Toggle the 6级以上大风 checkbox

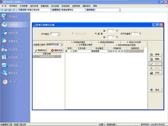73,34
